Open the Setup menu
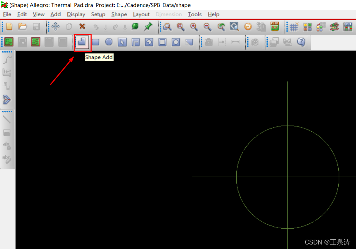This screenshot has height=249, width=356. 98,14
